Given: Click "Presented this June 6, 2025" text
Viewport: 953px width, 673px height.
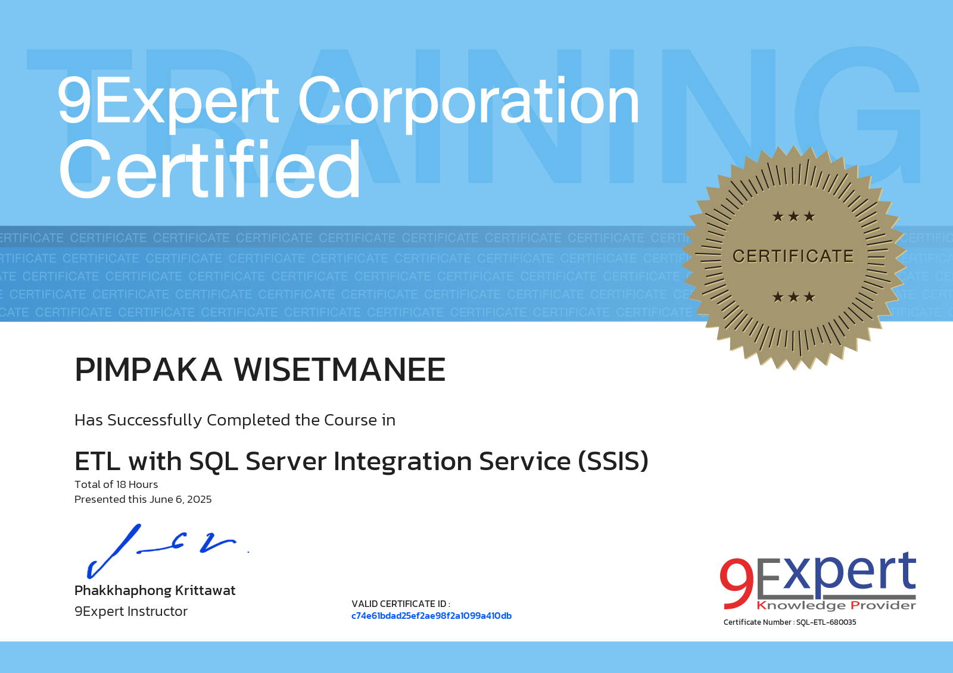Looking at the screenshot, I should (x=143, y=499).
